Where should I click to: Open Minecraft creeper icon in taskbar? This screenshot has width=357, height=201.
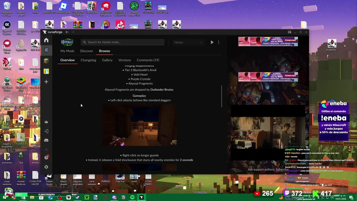coord(87,197)
